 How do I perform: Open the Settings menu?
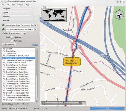coord(20,5)
